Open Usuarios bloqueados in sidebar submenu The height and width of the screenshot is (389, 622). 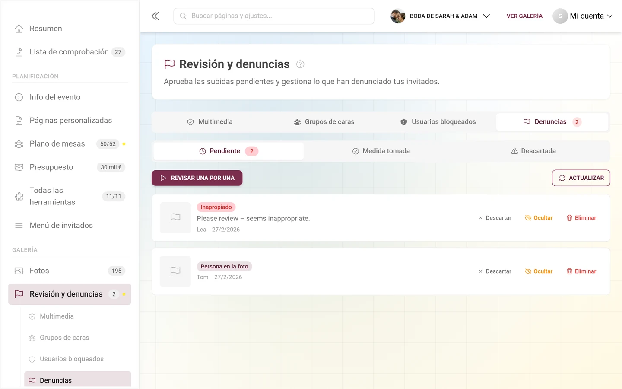[78, 359]
